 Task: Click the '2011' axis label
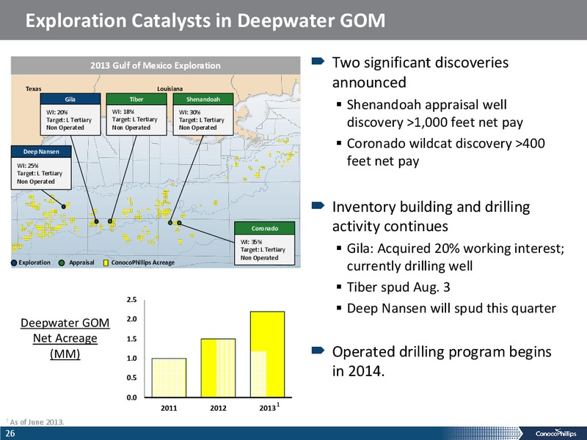pos(169,408)
